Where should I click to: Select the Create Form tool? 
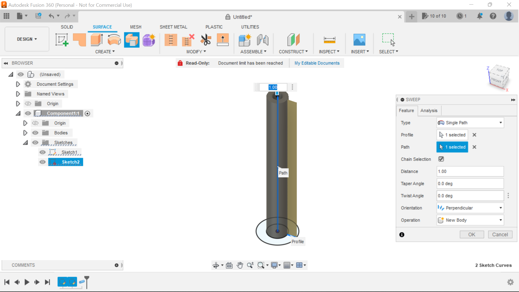tap(149, 40)
